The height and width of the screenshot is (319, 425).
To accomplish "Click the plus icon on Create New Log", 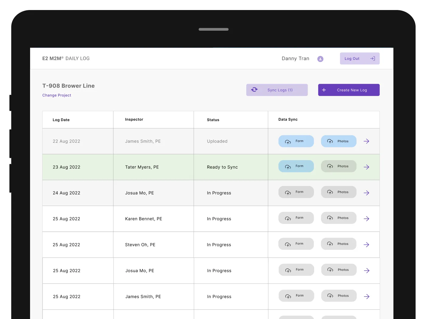I will tap(324, 90).
